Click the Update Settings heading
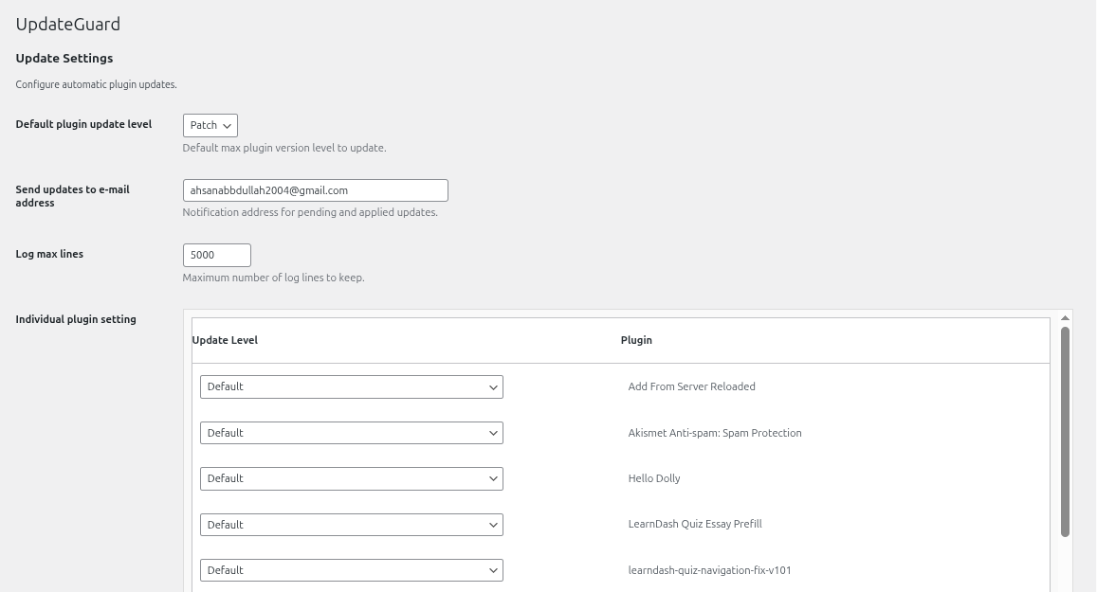 coord(64,59)
